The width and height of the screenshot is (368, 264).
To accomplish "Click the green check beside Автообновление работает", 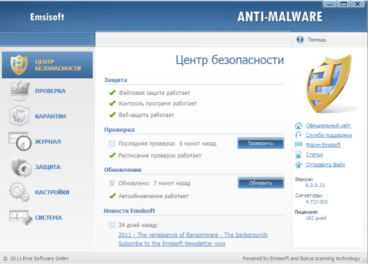I will pos(113,196).
